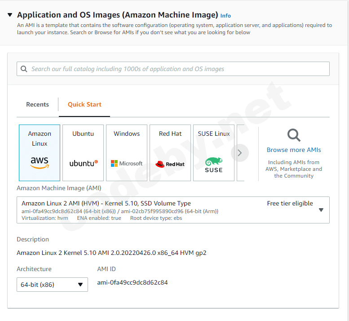349x321 pixels.
Task: Switch to the Recents tab
Action: (37, 104)
